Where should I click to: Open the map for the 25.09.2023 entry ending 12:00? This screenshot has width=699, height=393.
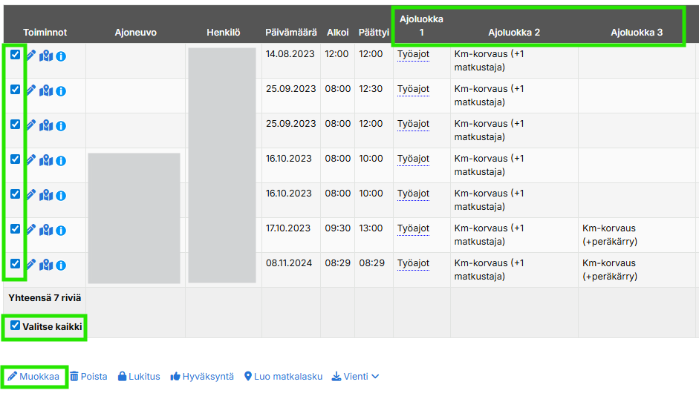46,125
